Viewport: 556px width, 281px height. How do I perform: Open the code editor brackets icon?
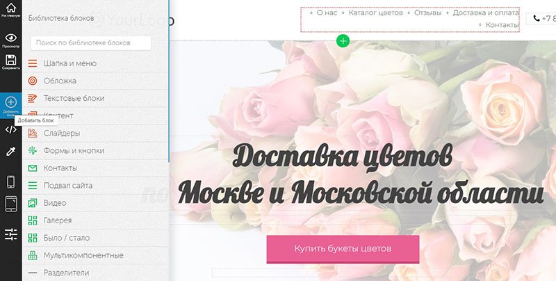point(11,129)
